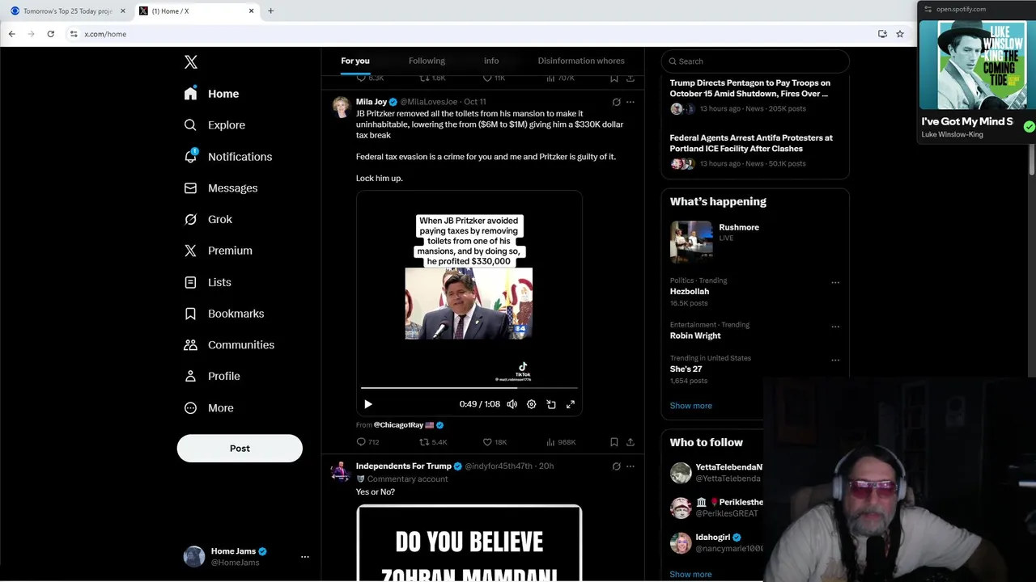The image size is (1036, 582).
Task: Go back in browser
Action: [x=11, y=34]
